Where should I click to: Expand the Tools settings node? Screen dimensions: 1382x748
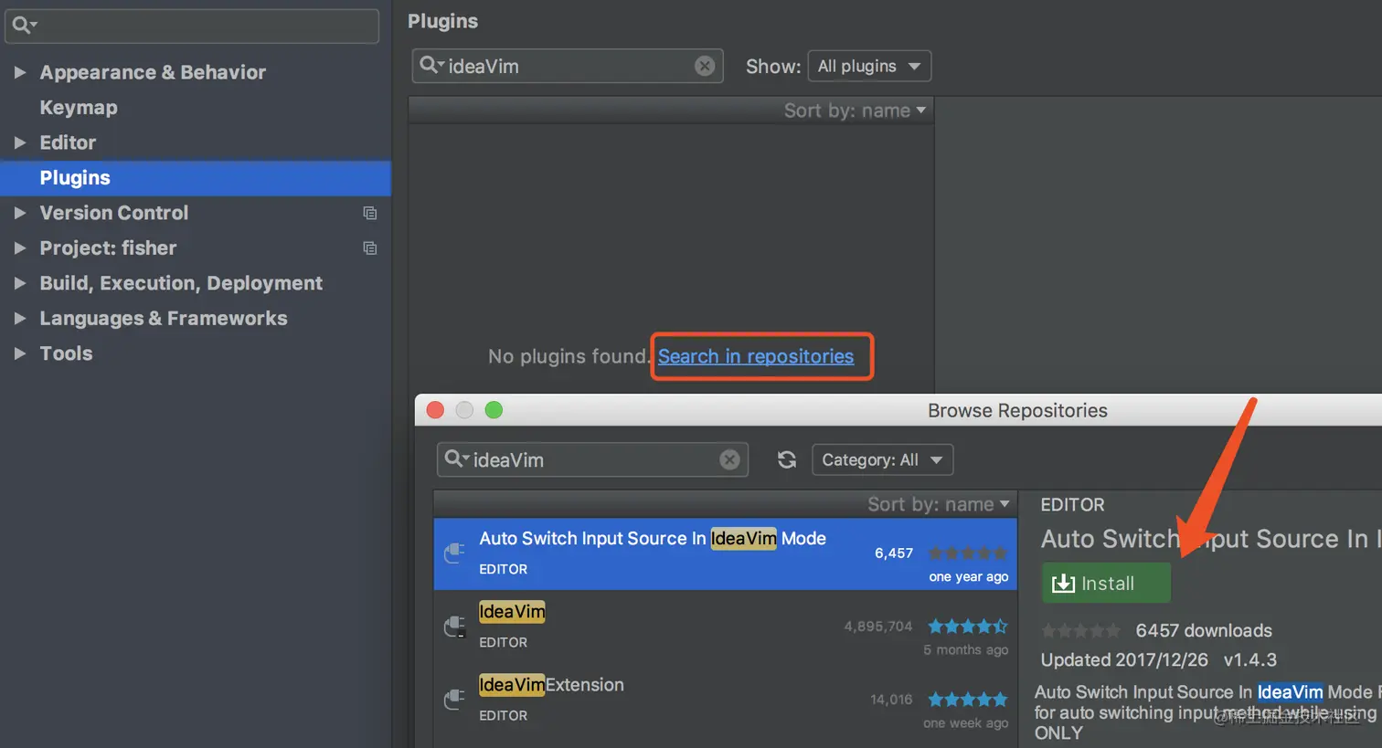[19, 353]
